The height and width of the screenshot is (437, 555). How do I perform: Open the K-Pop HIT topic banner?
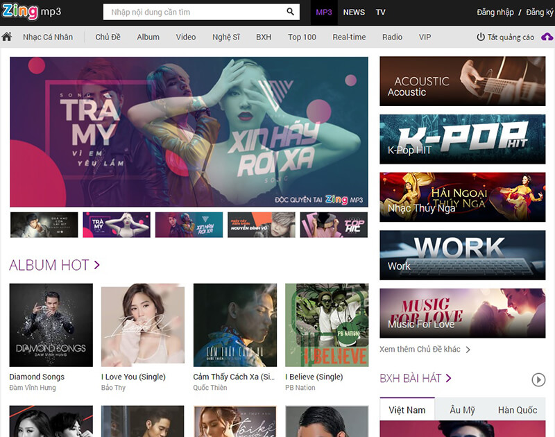pos(462,139)
